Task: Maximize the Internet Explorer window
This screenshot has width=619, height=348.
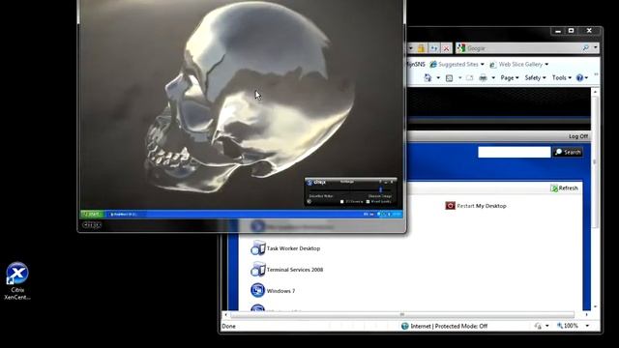Action: tap(571, 31)
